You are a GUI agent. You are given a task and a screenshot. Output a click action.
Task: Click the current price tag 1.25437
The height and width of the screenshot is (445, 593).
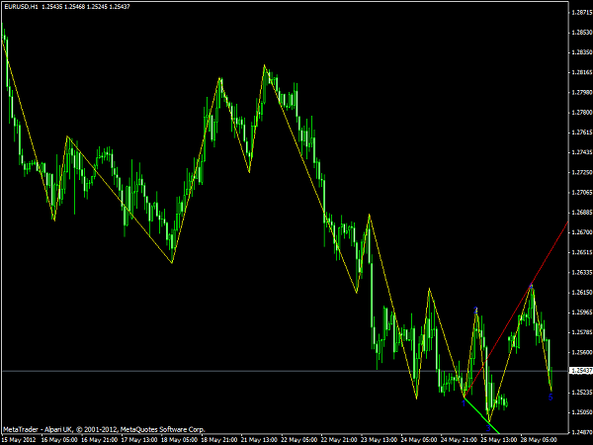click(x=580, y=371)
